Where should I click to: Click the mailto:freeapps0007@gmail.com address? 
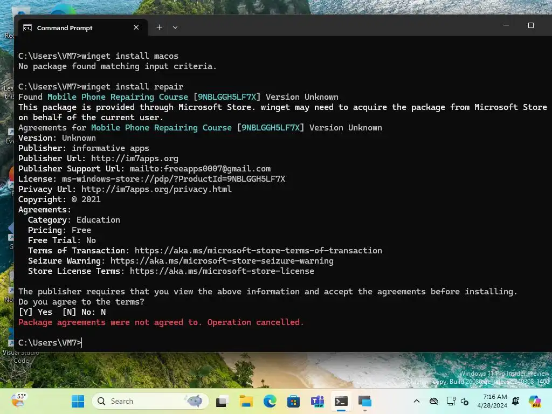[x=200, y=169]
